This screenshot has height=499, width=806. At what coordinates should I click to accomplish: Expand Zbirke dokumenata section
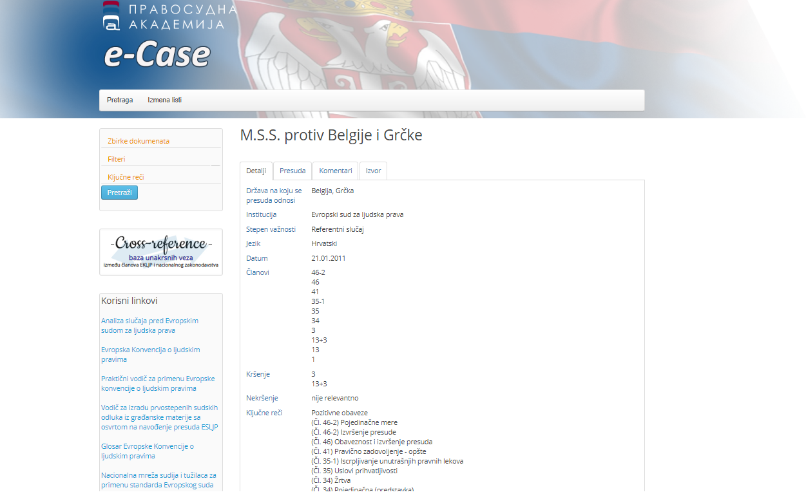[139, 141]
